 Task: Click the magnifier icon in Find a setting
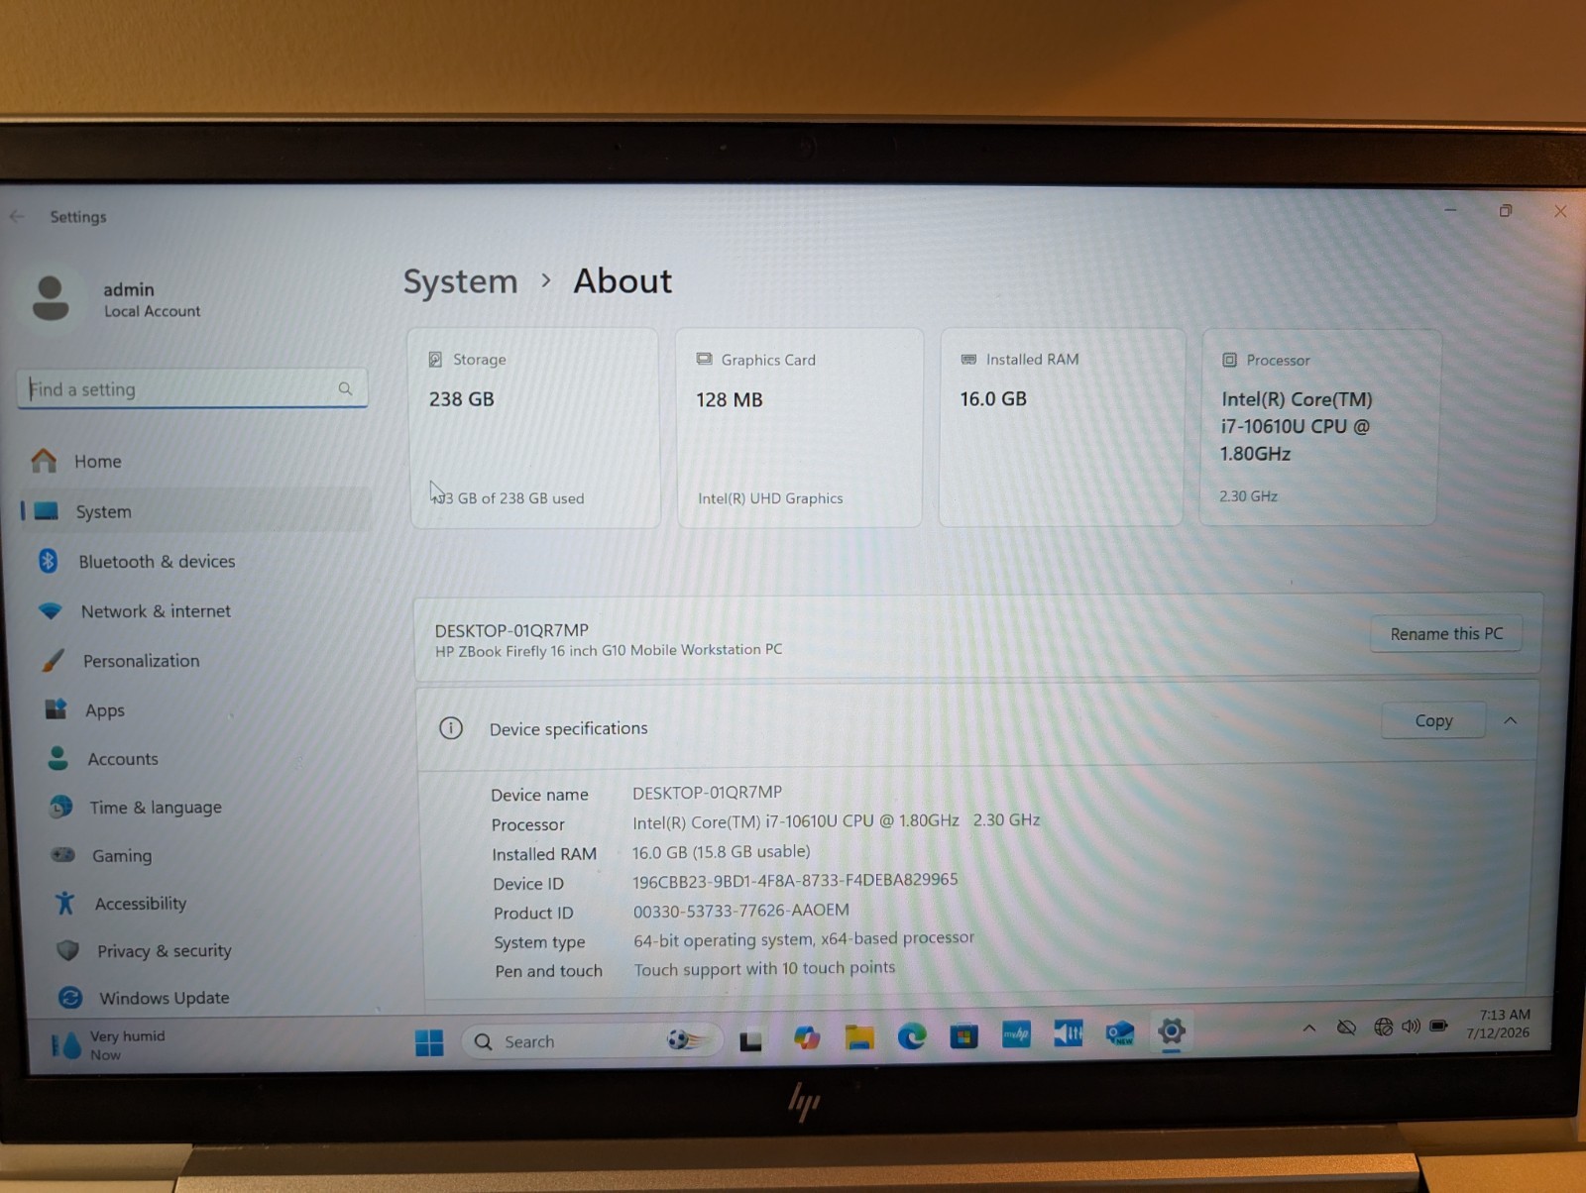point(345,389)
